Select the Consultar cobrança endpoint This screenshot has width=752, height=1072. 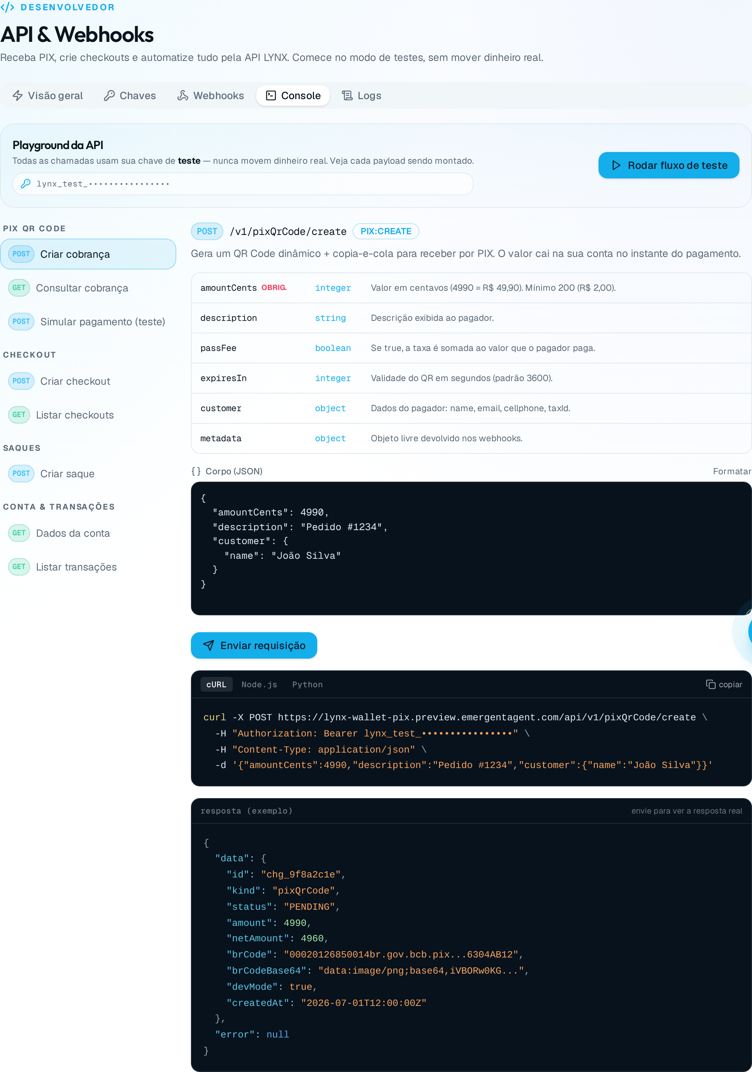[88, 288]
